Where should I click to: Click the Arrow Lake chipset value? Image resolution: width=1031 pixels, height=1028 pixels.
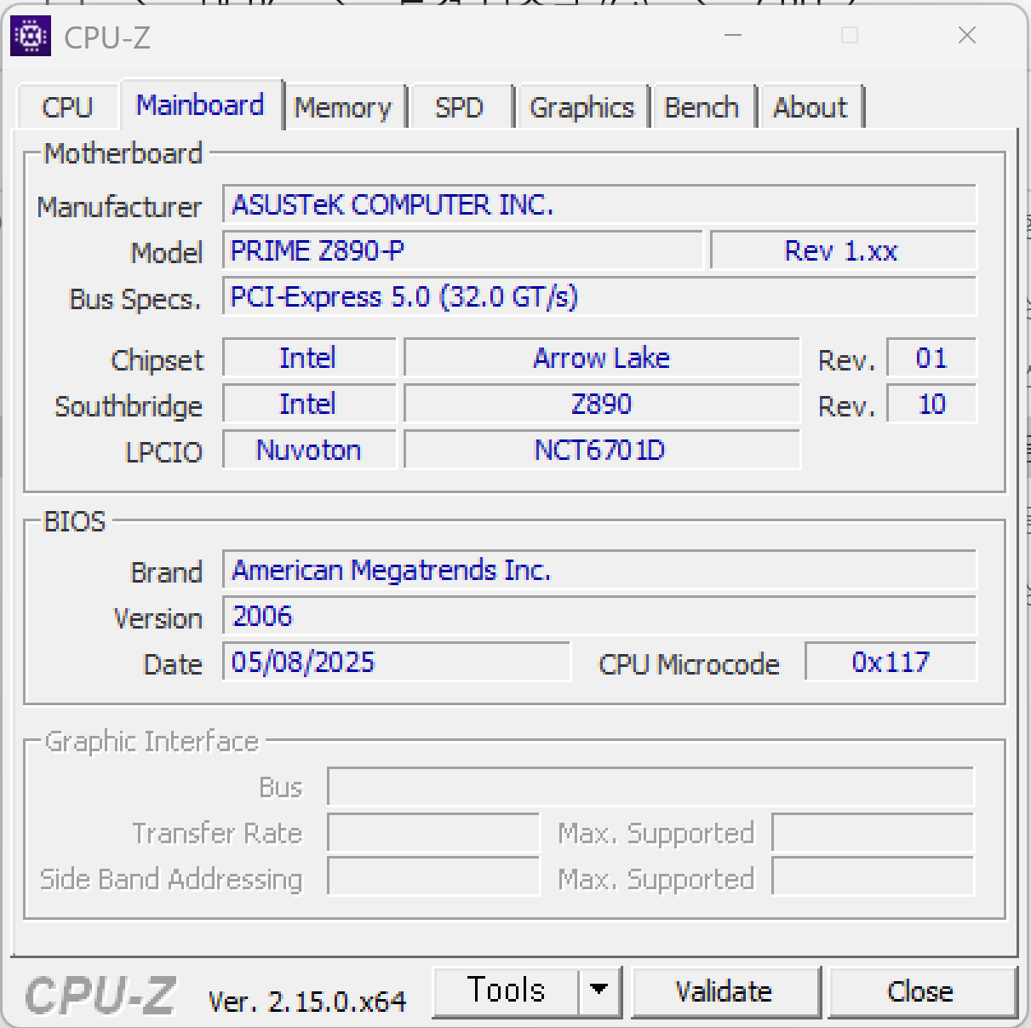[x=602, y=358]
